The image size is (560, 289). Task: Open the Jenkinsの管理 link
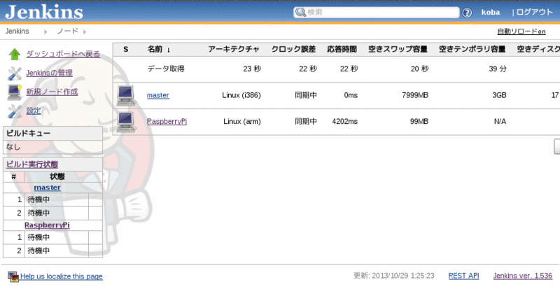pos(49,73)
